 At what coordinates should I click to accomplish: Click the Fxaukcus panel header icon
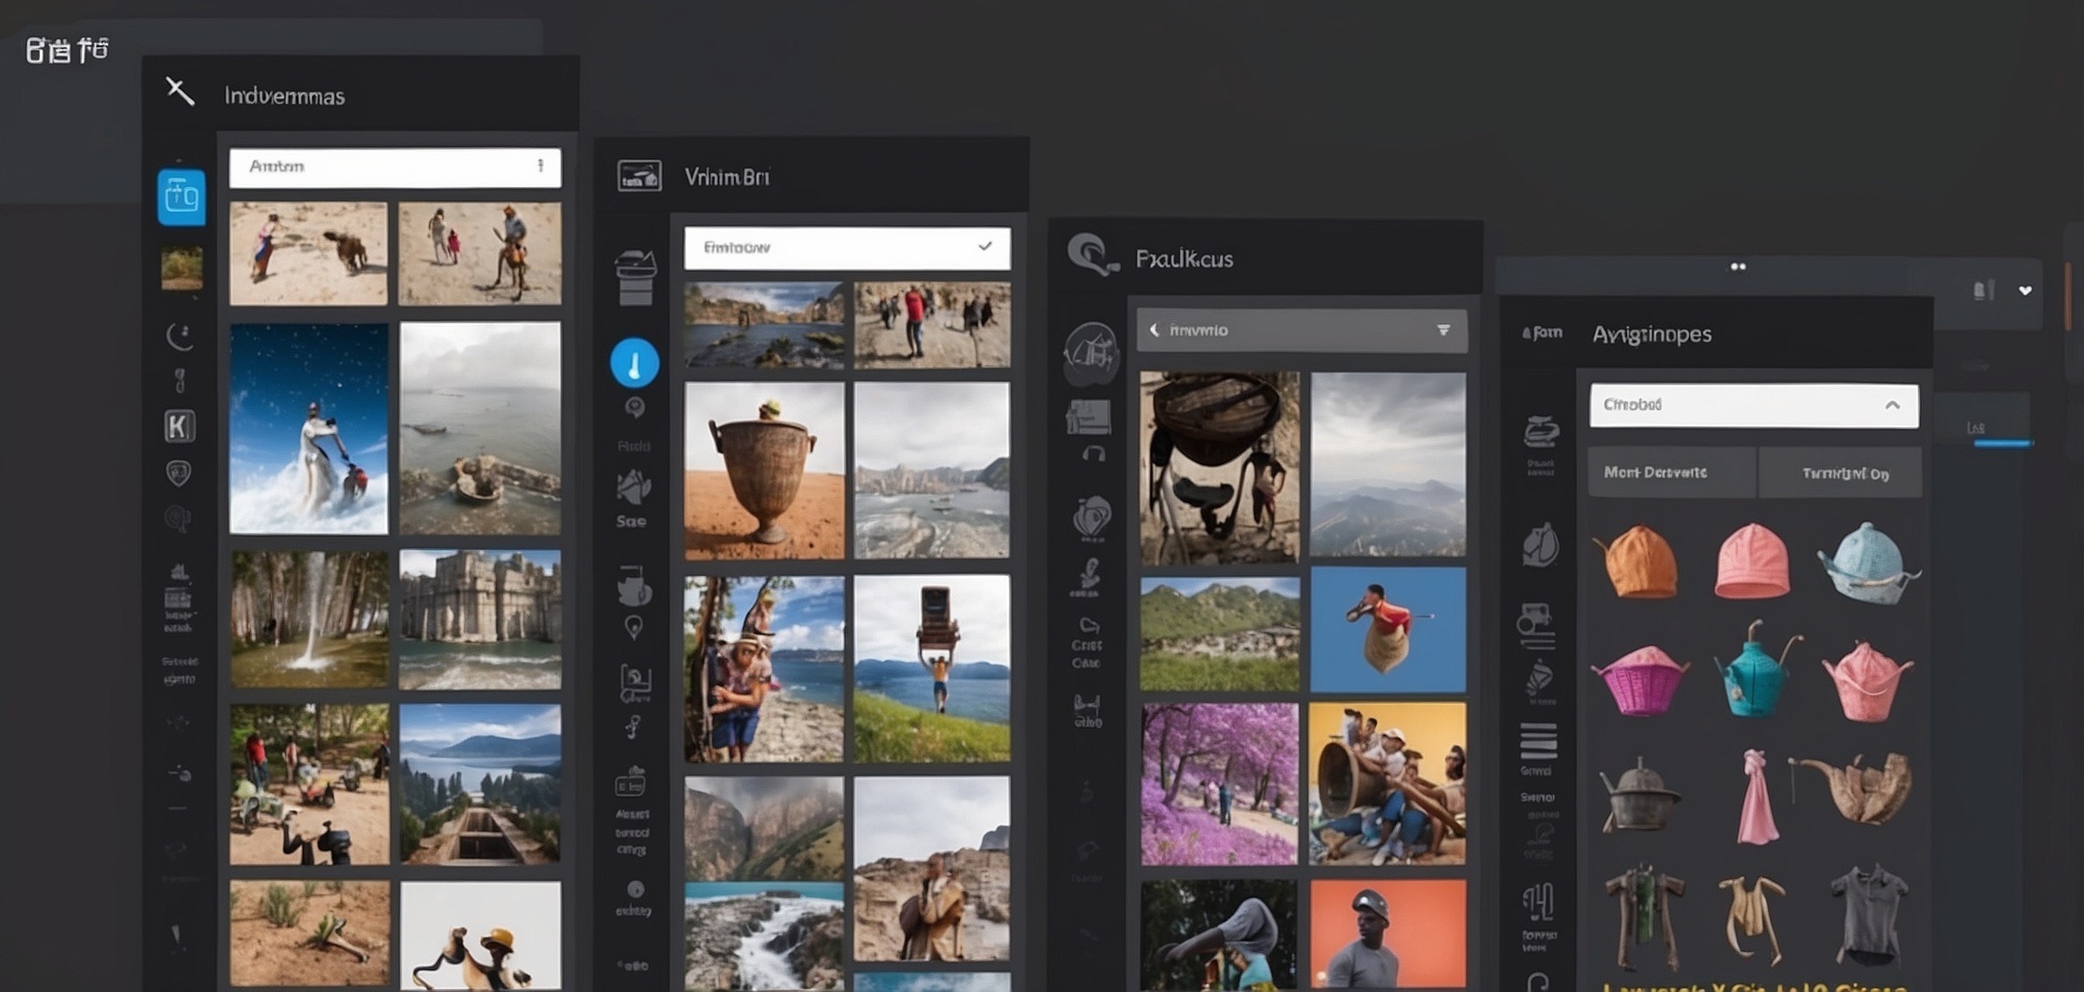[x=1092, y=255]
